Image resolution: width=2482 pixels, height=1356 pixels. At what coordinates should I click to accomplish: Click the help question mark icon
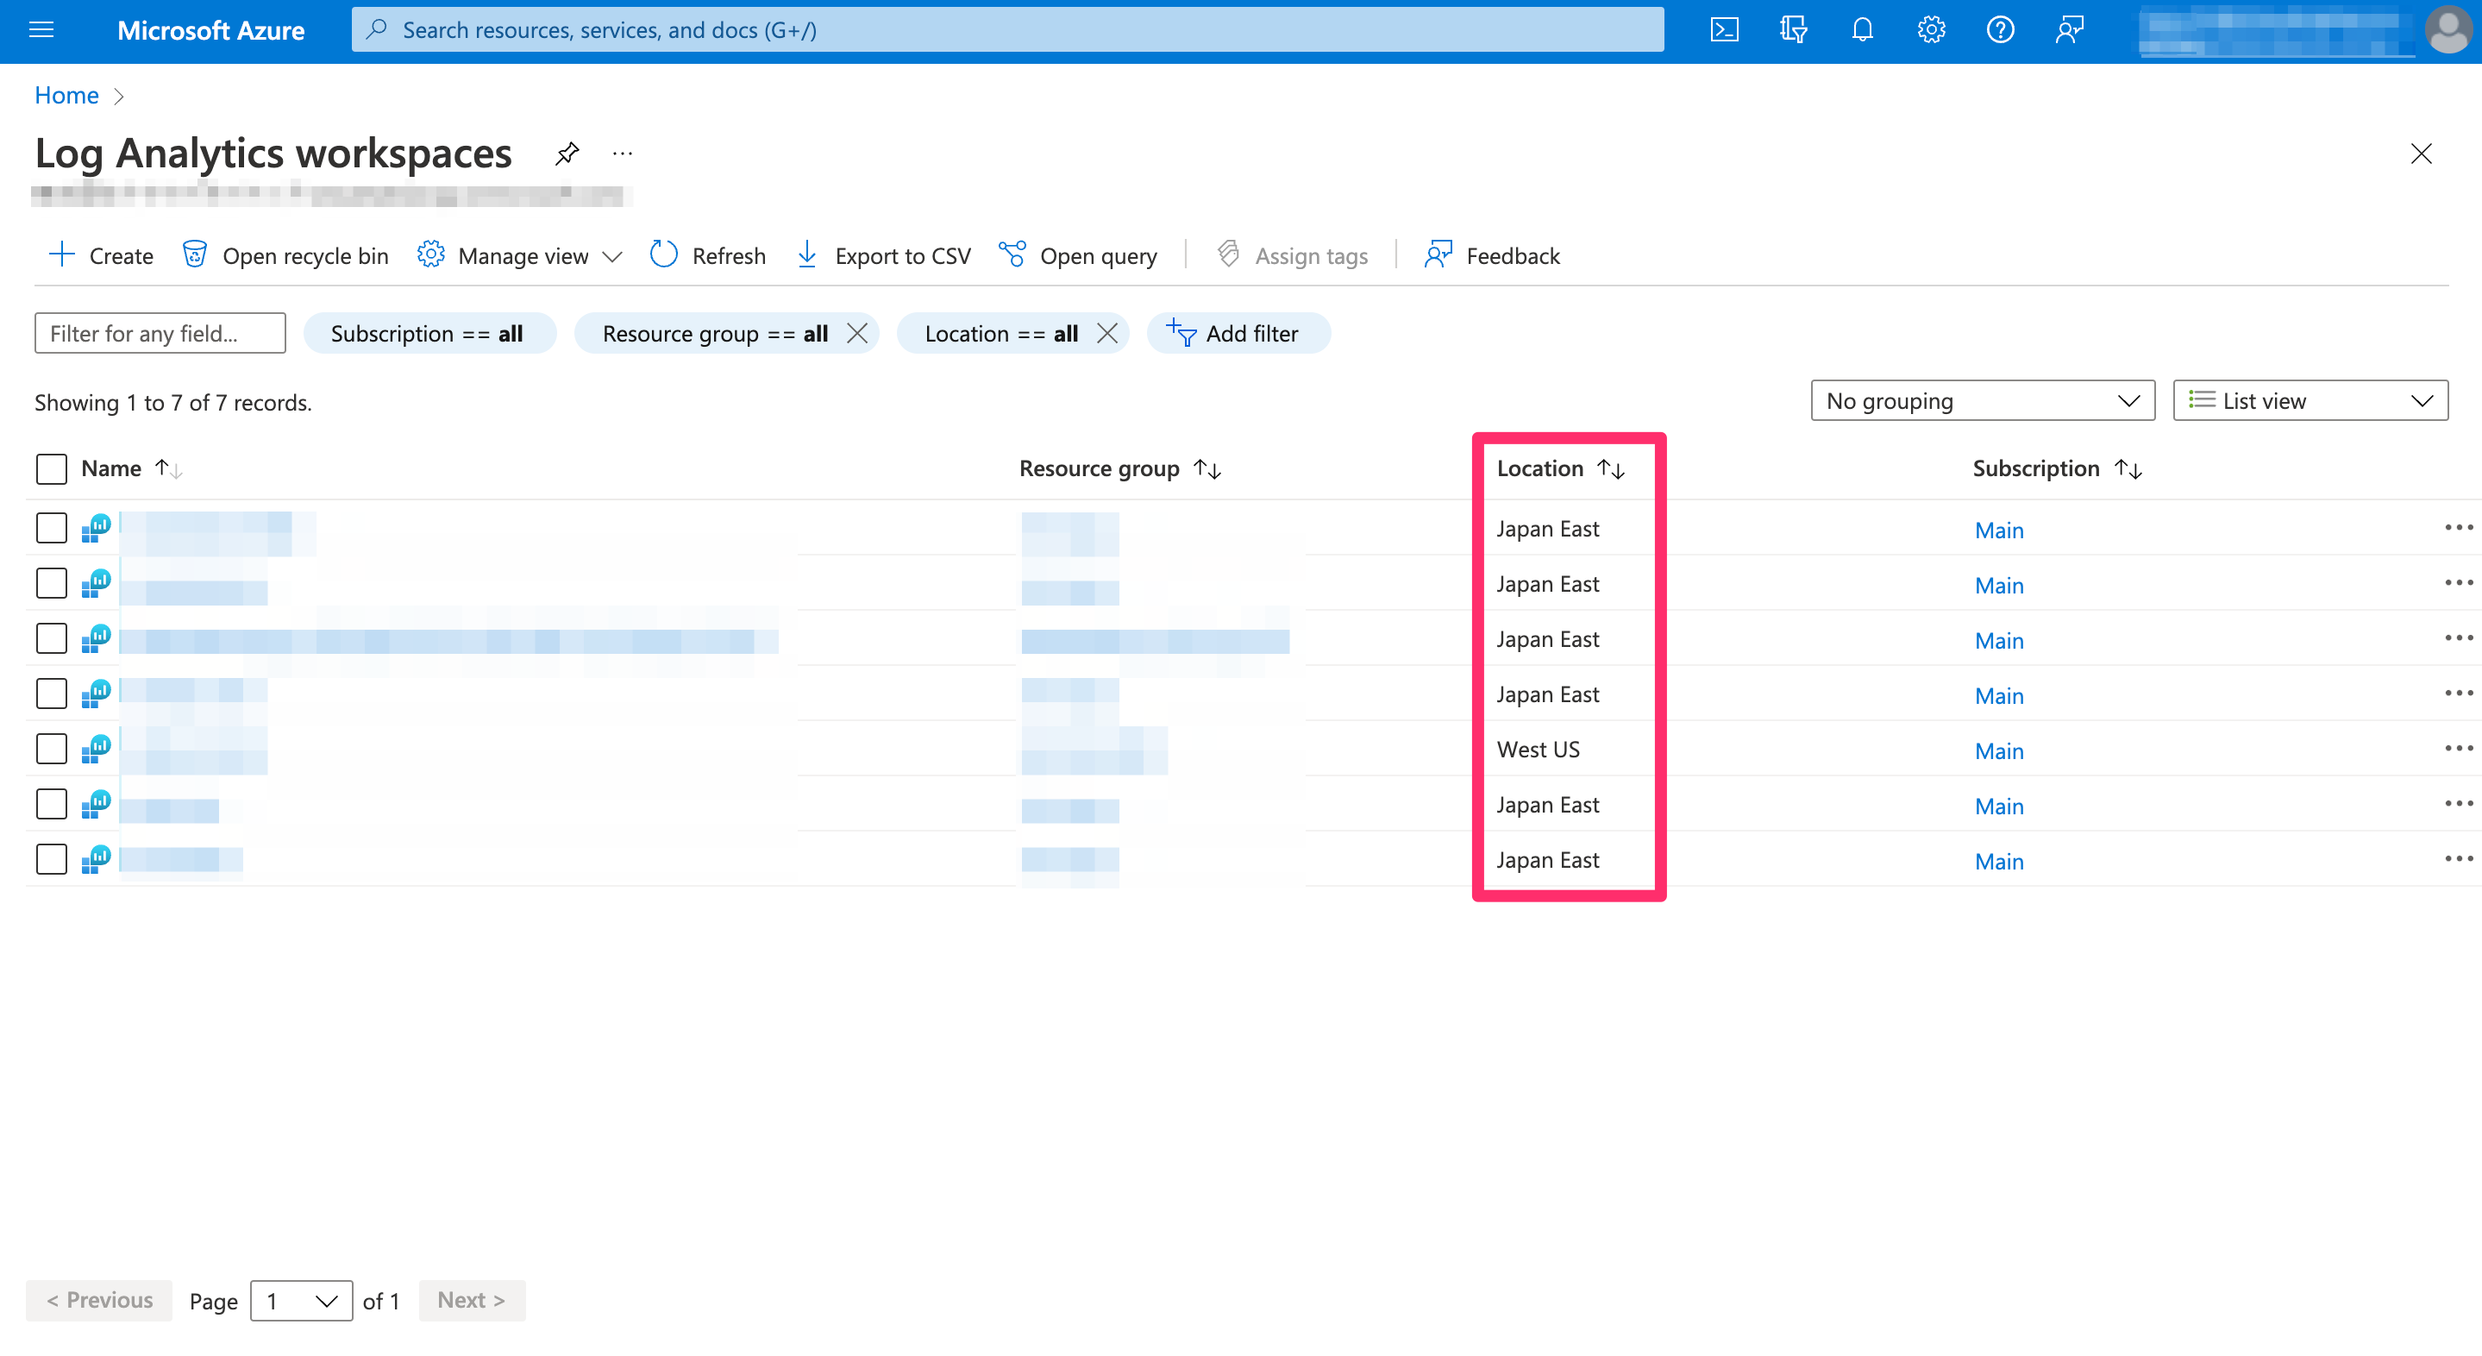coord(2000,30)
